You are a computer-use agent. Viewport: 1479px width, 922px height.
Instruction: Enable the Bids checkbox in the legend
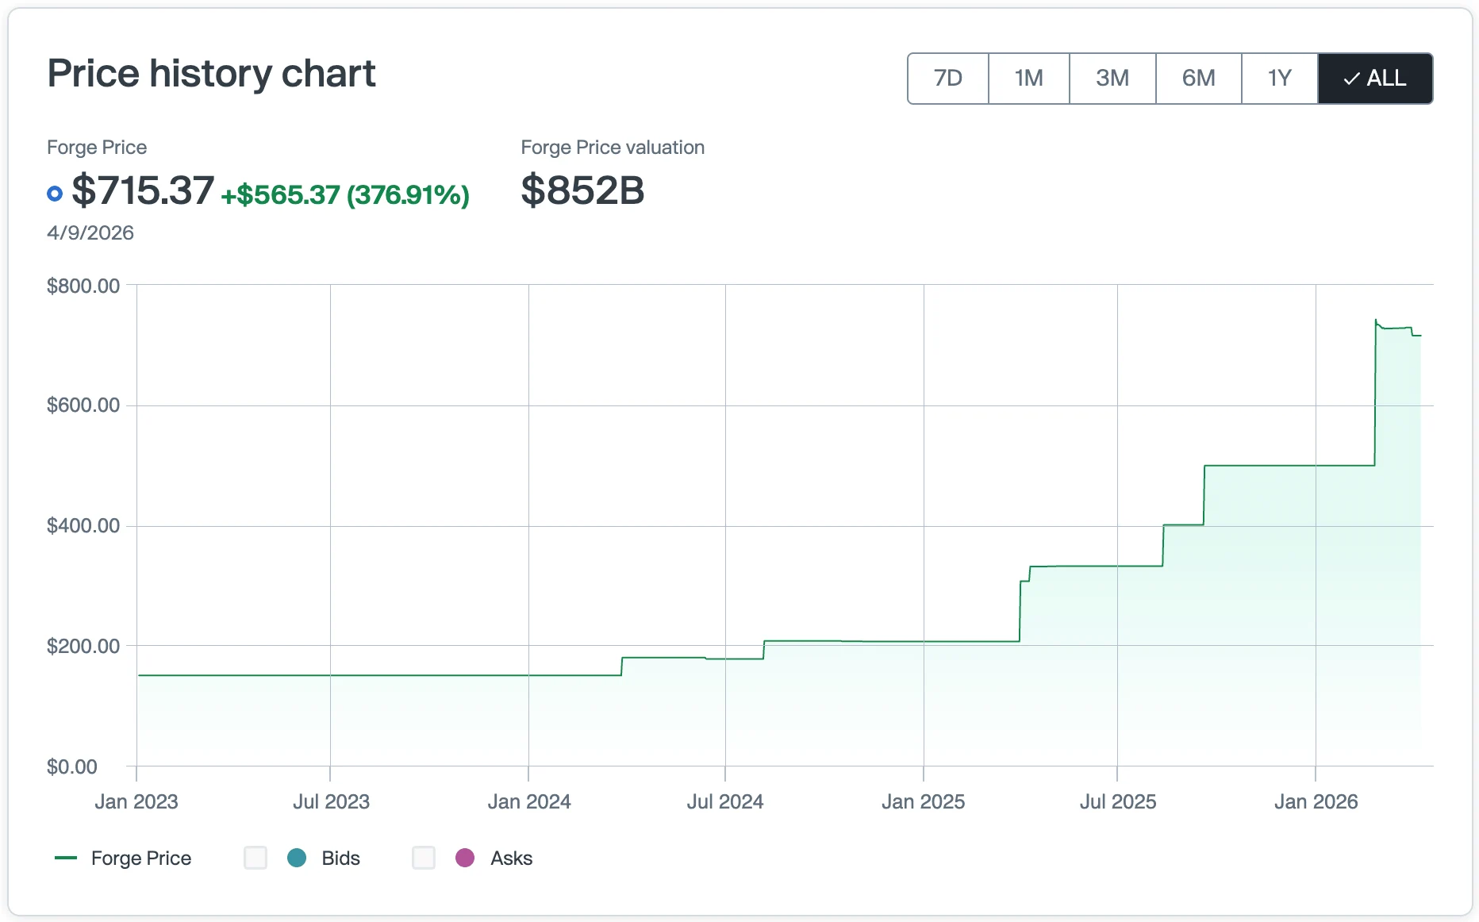coord(255,858)
